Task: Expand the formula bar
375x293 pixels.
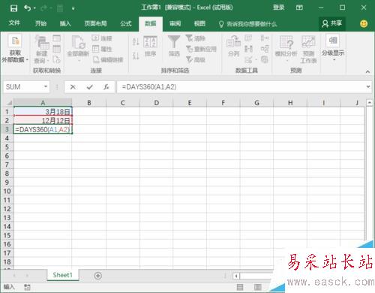Action: coord(368,86)
